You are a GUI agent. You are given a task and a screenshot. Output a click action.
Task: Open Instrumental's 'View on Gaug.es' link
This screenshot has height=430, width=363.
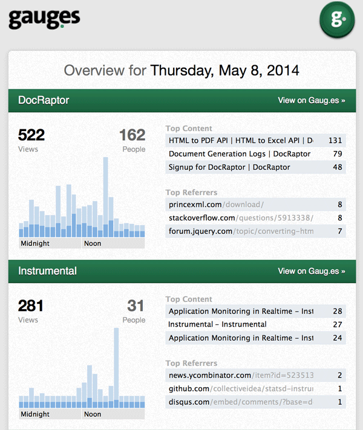pyautogui.click(x=312, y=271)
